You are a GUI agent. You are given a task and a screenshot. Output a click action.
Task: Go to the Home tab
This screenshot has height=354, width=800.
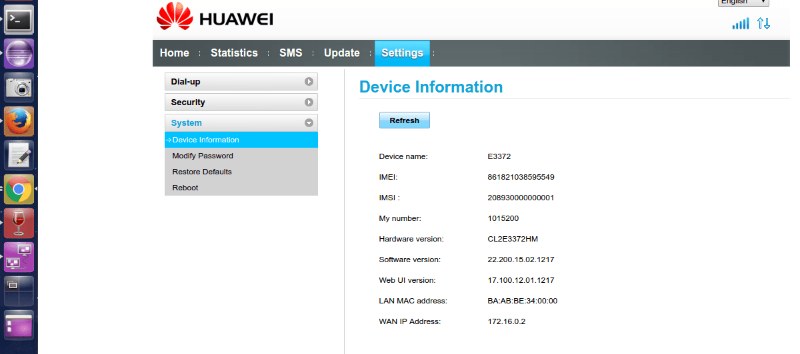(x=175, y=53)
